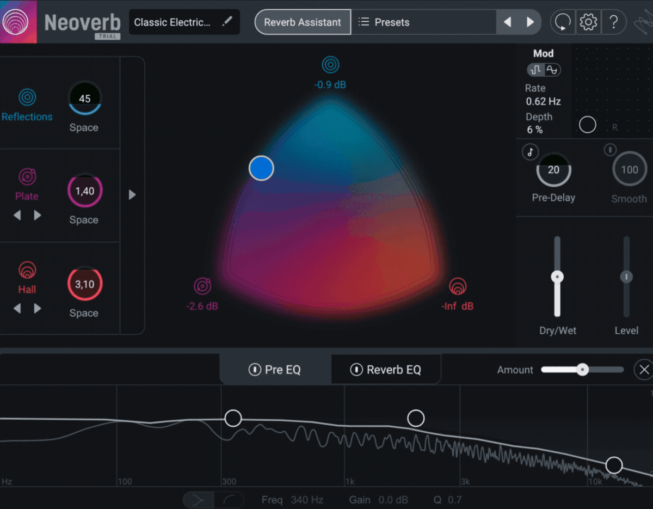
Task: Toggle the Pre EQ power icon
Action: tap(254, 370)
